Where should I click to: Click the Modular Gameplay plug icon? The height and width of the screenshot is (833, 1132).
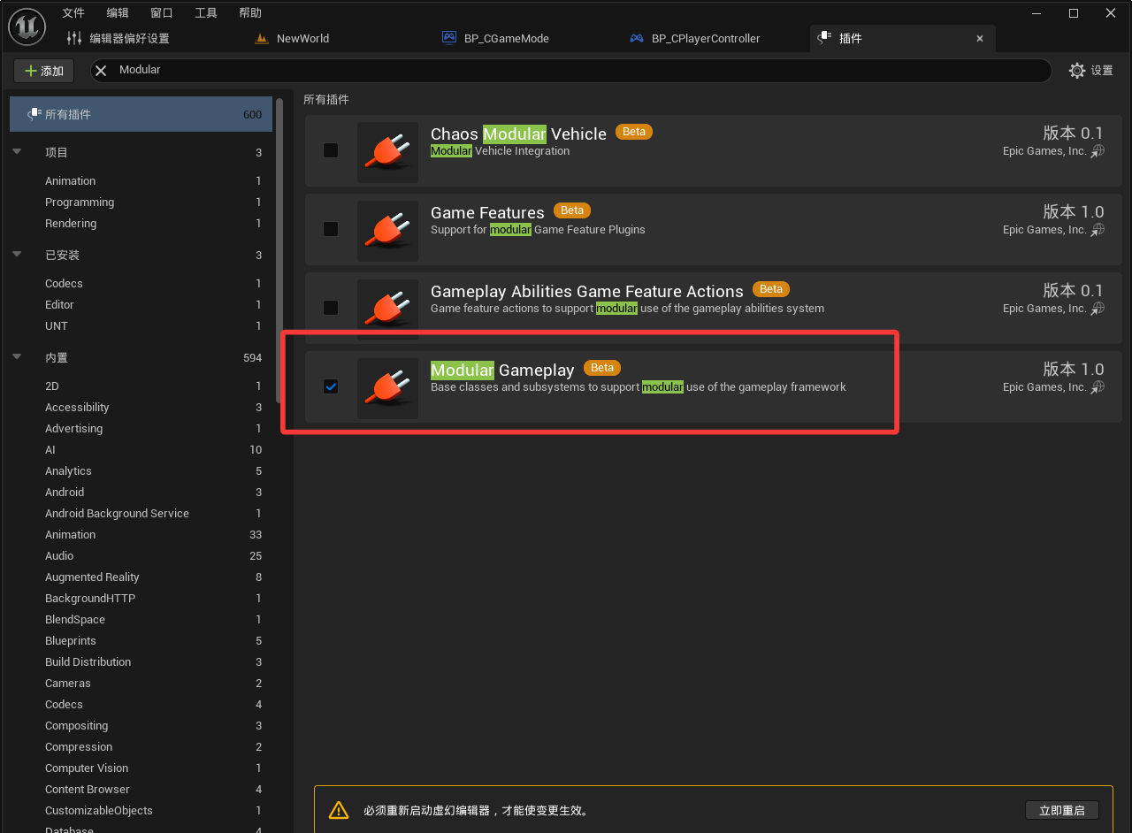(387, 388)
